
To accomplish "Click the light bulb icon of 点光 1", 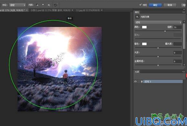I will click(x=142, y=82).
